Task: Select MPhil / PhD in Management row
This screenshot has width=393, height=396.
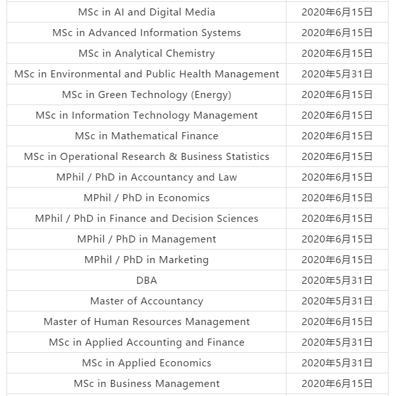Action: [146, 239]
